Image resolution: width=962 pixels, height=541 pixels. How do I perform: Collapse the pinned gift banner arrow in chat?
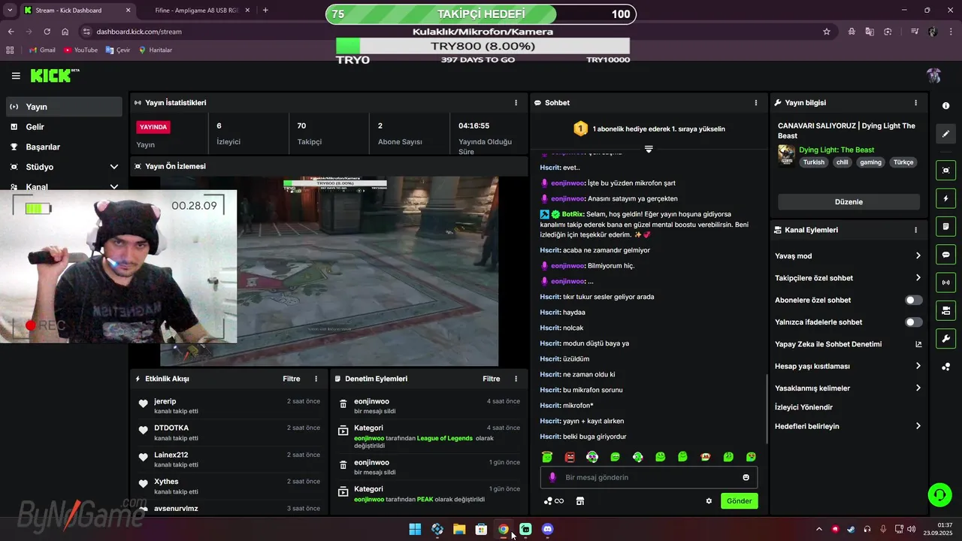click(x=649, y=149)
